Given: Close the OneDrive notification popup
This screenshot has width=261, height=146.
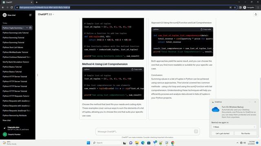Looking at the screenshot, I should tap(255, 102).
